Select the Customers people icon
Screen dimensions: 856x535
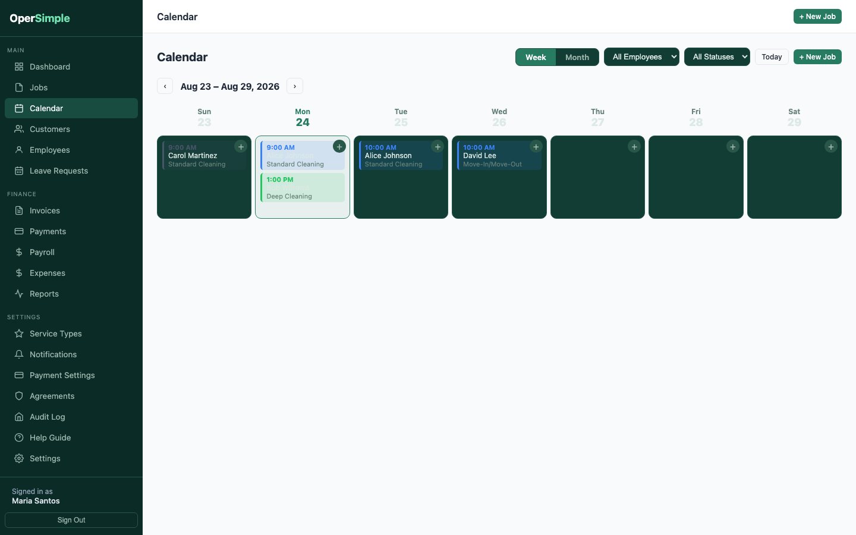(x=19, y=129)
